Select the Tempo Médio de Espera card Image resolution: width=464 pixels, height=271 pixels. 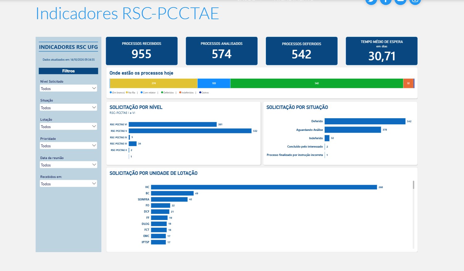click(381, 51)
